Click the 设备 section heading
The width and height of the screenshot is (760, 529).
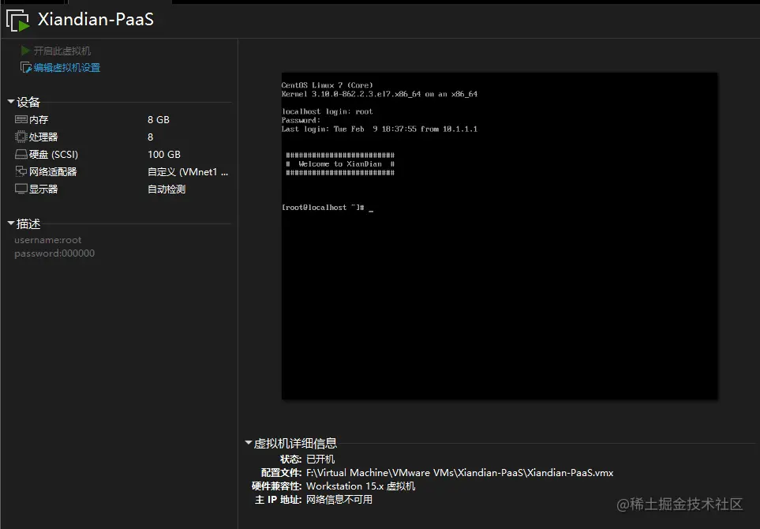28,103
